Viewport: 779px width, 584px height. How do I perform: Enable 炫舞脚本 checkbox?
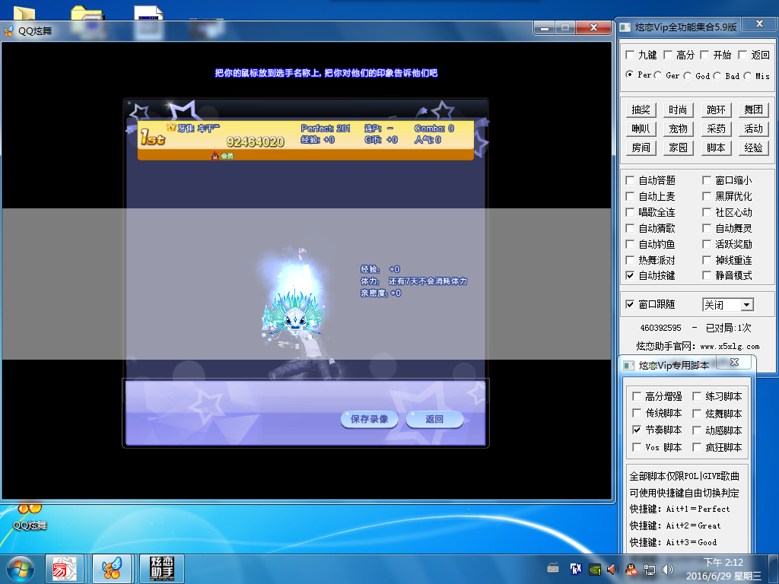click(697, 414)
